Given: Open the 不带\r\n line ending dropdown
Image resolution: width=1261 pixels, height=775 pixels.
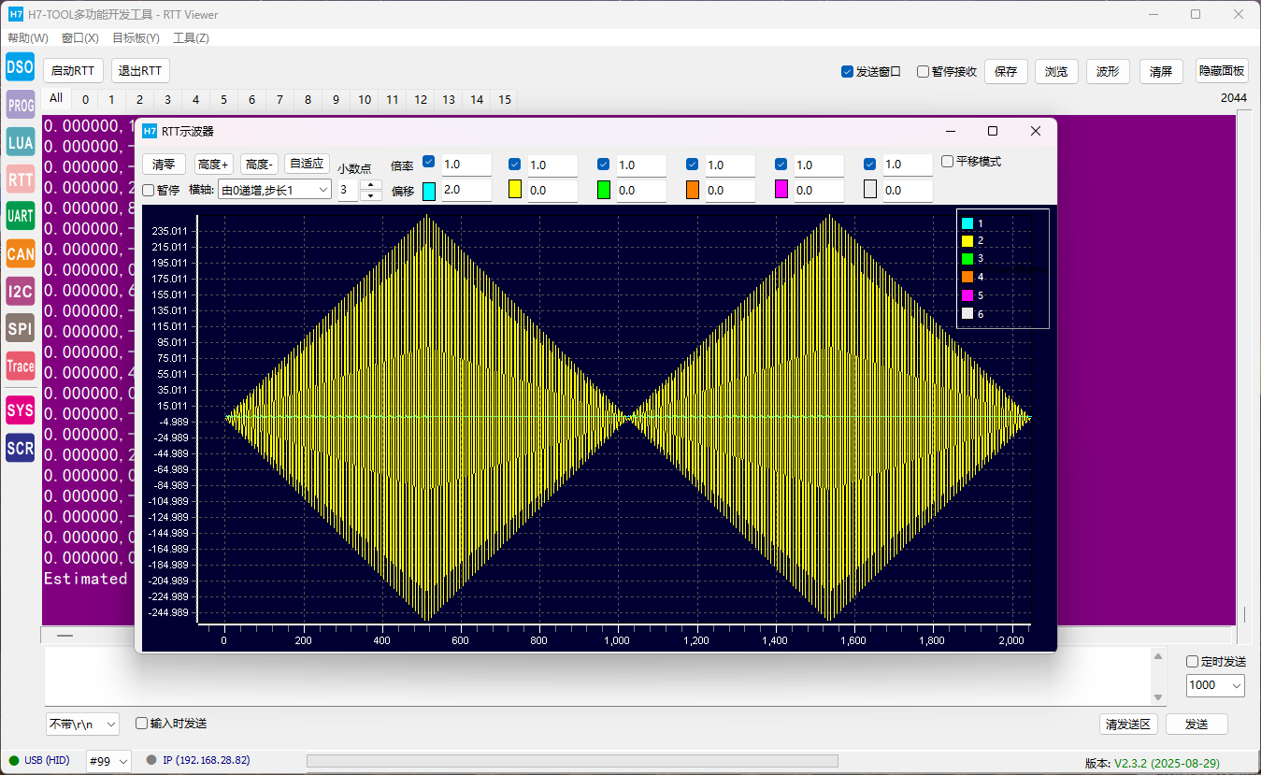Looking at the screenshot, I should tap(82, 724).
